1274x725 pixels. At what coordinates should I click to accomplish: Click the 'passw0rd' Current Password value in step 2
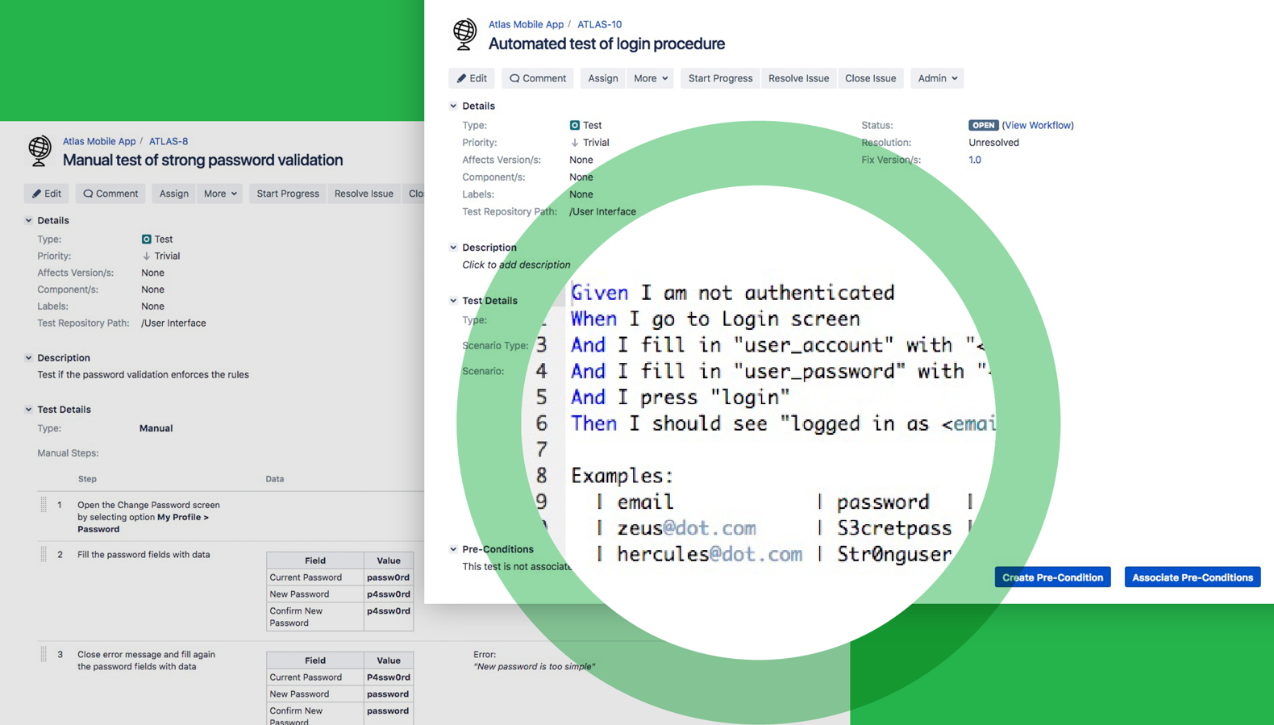(388, 577)
